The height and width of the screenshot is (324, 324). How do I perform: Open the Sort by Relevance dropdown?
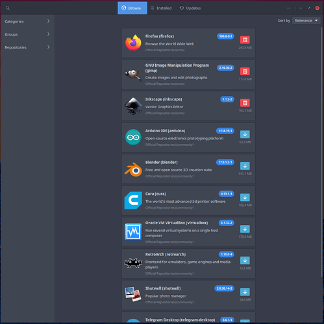coord(306,21)
